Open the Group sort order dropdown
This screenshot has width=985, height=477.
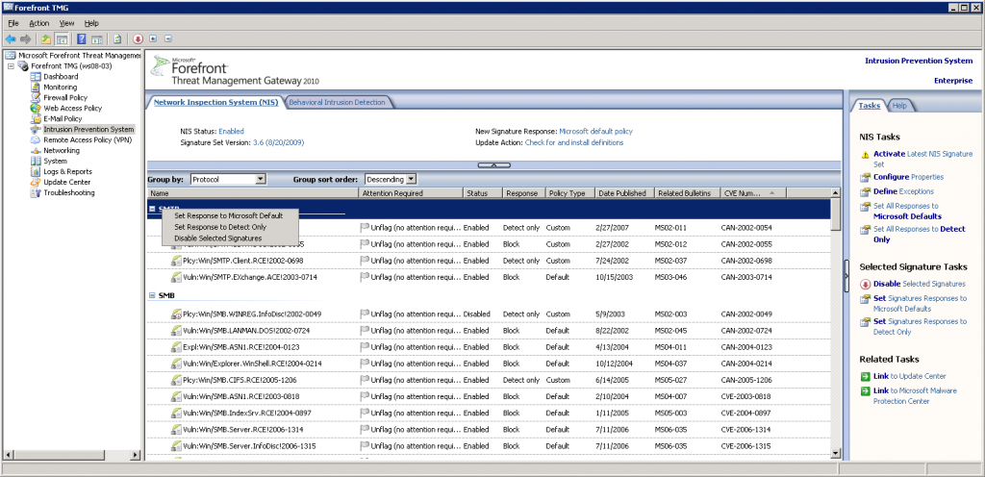pos(411,180)
